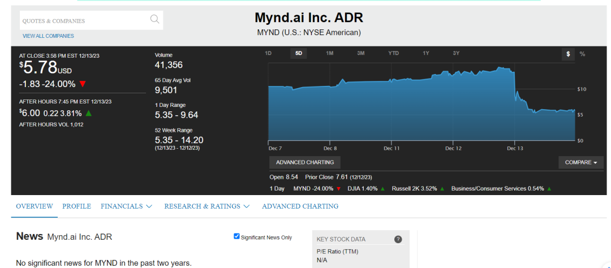The width and height of the screenshot is (611, 268).
Task: Select the 3M chart range
Action: click(361, 53)
